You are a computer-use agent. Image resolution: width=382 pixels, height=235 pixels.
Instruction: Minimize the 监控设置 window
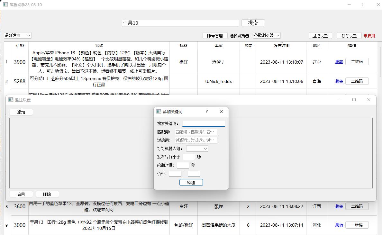[x=340, y=100]
